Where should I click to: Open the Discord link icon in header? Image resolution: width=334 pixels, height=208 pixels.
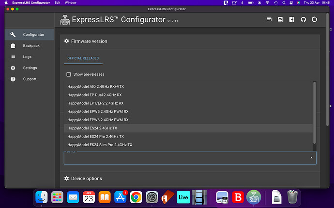pyautogui.click(x=280, y=20)
